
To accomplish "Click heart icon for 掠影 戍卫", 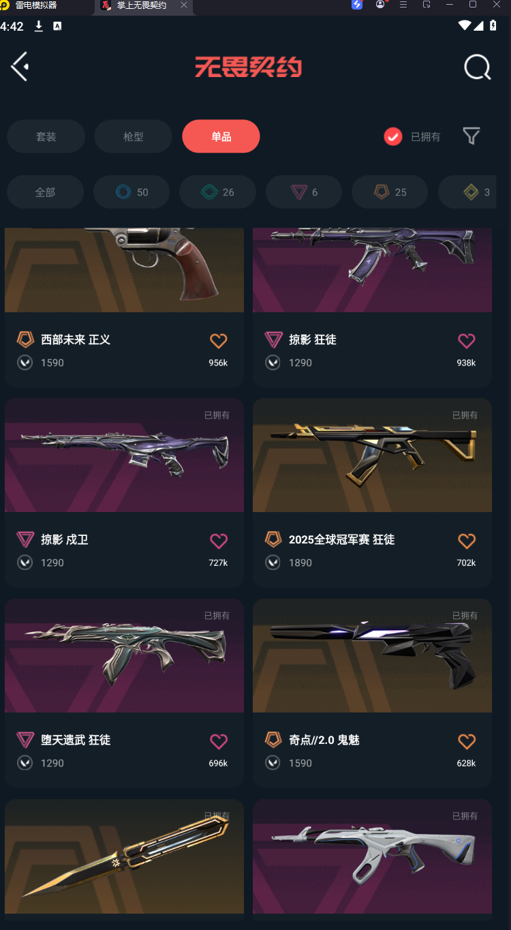I will 218,541.
